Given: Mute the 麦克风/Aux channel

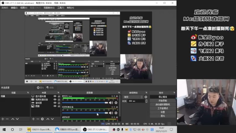Looking at the screenshot, I should 111,103.
